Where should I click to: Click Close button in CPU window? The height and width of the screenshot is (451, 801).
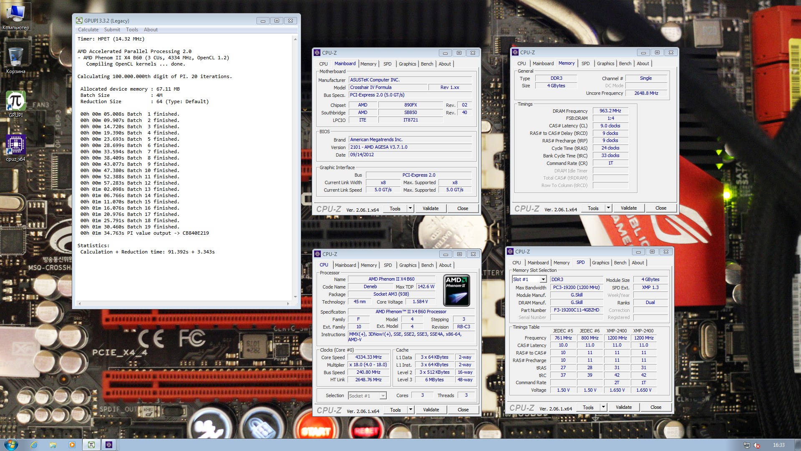coord(463,410)
